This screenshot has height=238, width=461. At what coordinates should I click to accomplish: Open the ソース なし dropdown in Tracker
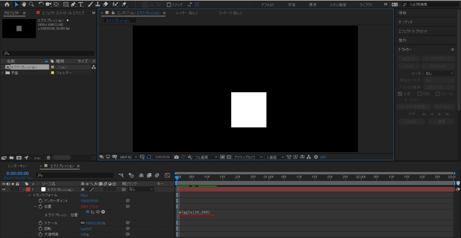(x=439, y=73)
